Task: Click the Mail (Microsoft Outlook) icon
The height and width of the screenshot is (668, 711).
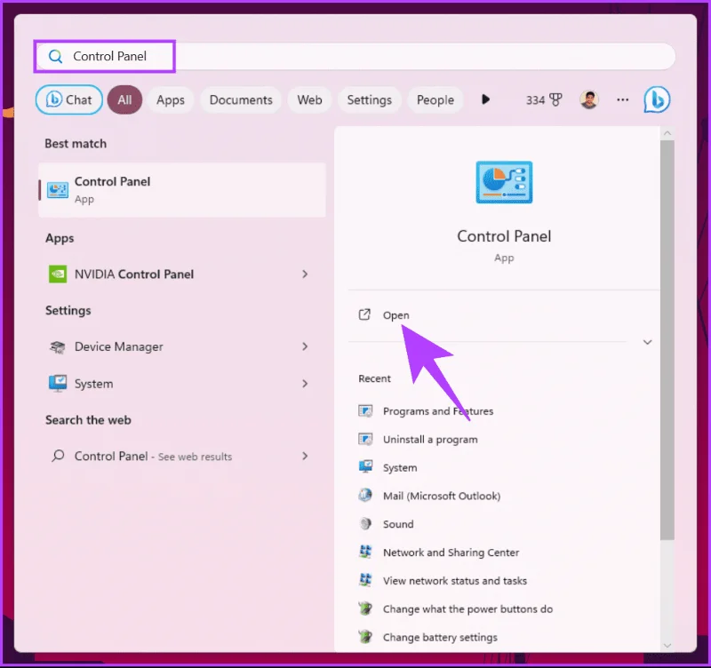Action: click(365, 496)
